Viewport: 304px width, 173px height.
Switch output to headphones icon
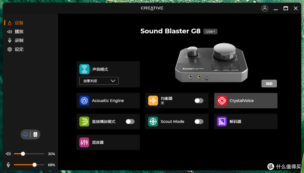click(x=25, y=134)
